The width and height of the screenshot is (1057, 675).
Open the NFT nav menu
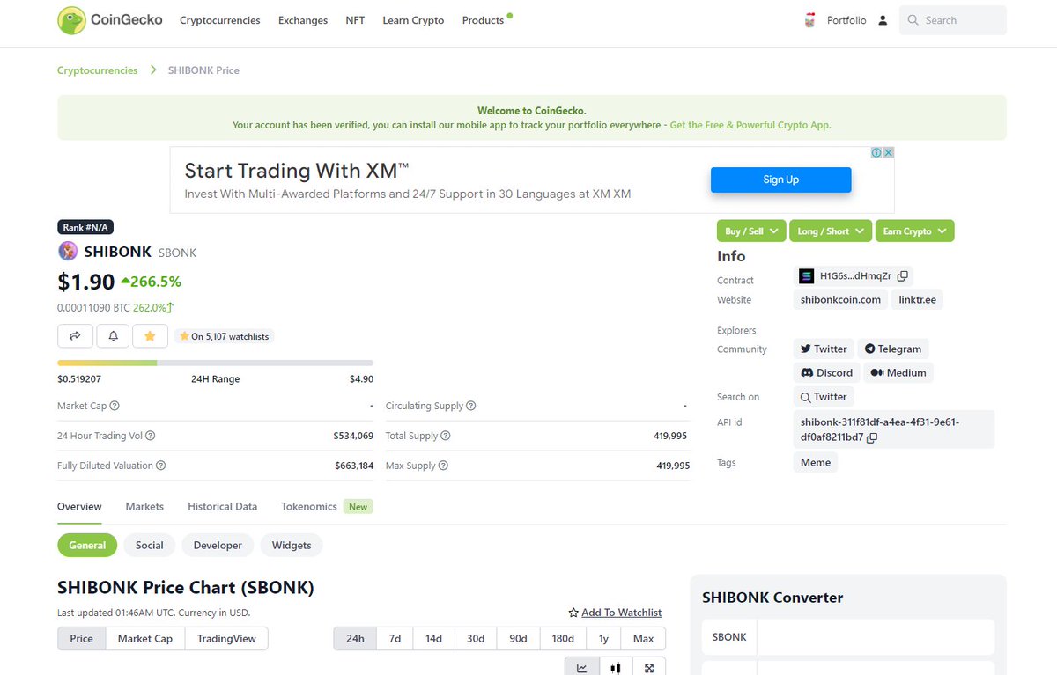[x=355, y=20]
